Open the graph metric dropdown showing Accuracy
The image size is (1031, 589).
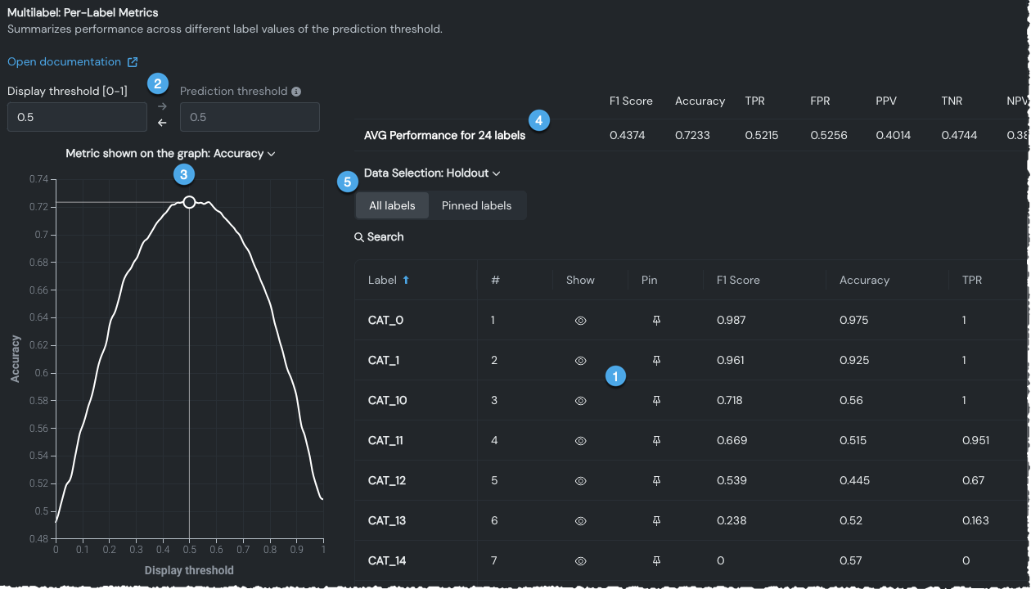coord(170,154)
